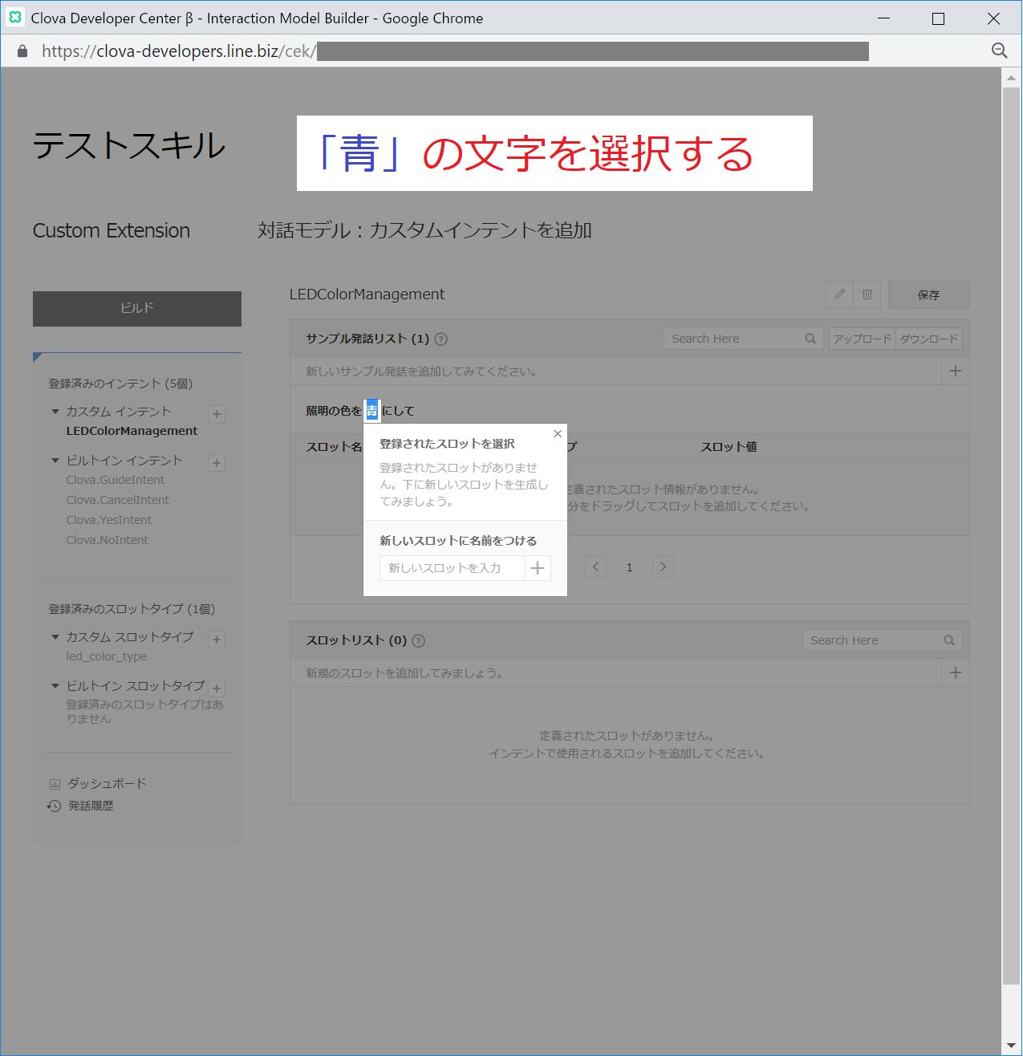Image resolution: width=1023 pixels, height=1056 pixels.
Task: Select Clova.GuideIntent in the intent list
Action: [x=116, y=480]
